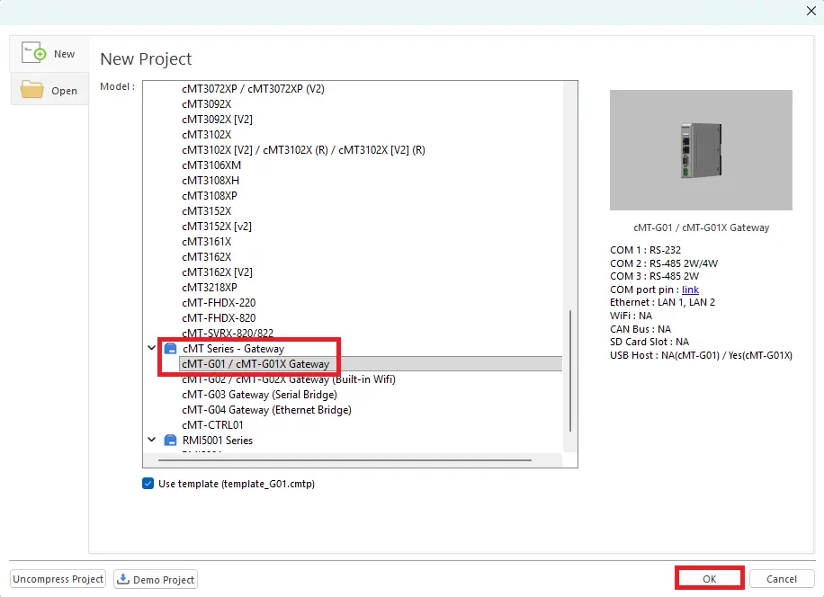This screenshot has height=597, width=824.
Task: Click the cMT-G01 Gateway device preview image
Action: pyautogui.click(x=701, y=150)
